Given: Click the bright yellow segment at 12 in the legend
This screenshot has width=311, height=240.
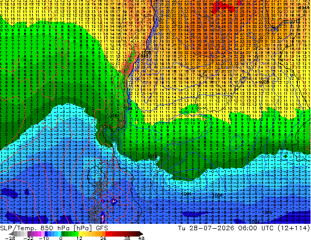Looking at the screenshot, I should pos(80,234).
